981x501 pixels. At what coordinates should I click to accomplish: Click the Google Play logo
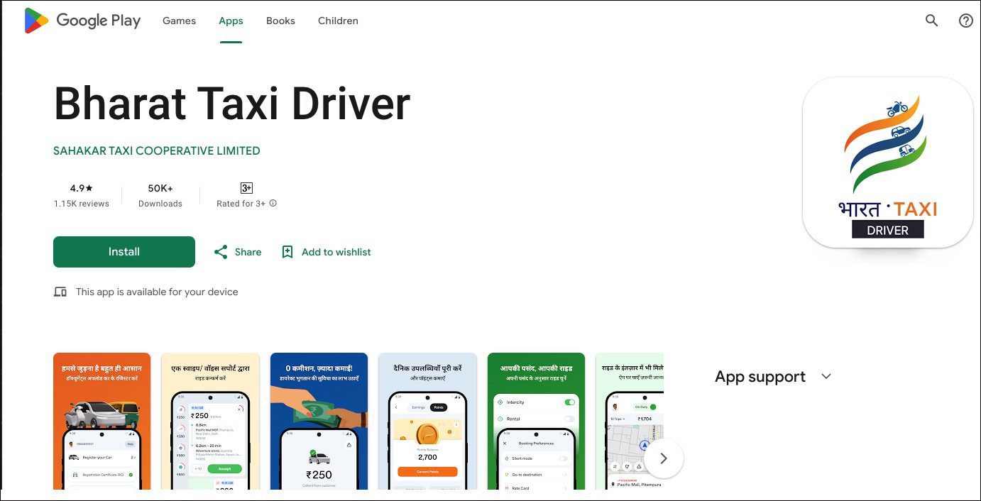pyautogui.click(x=82, y=21)
